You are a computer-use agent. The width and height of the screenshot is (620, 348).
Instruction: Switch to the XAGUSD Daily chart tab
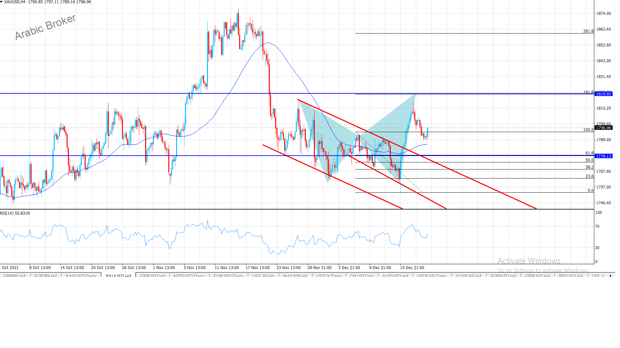pos(81,276)
